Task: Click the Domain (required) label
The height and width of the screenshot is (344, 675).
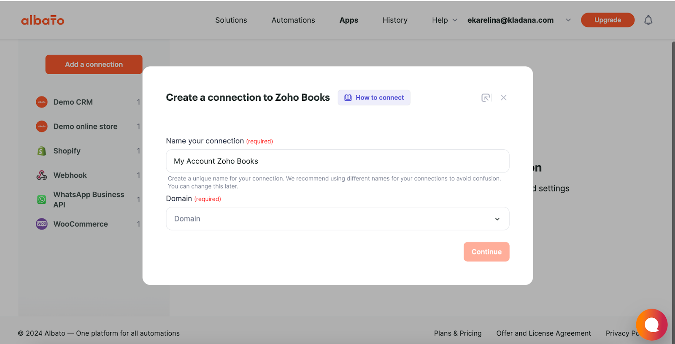Action: pos(193,199)
